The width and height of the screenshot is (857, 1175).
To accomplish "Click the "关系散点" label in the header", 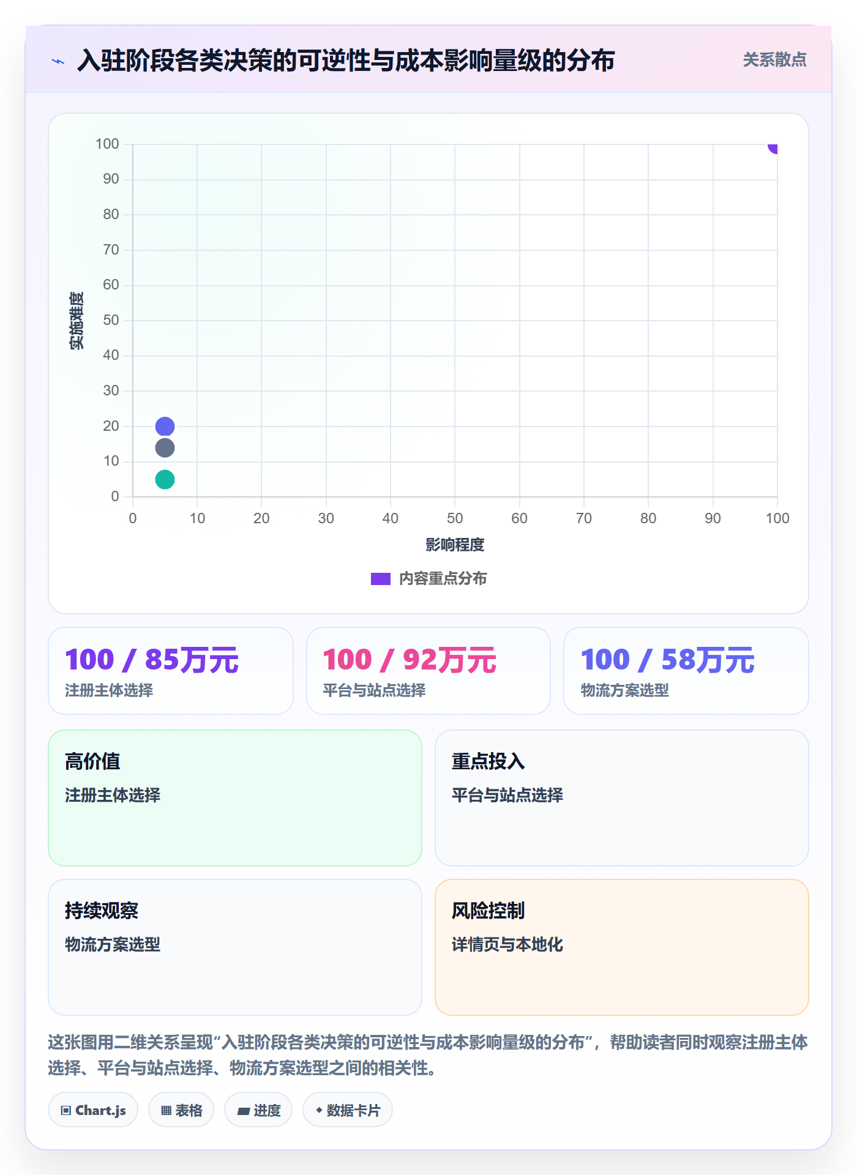I will 774,60.
